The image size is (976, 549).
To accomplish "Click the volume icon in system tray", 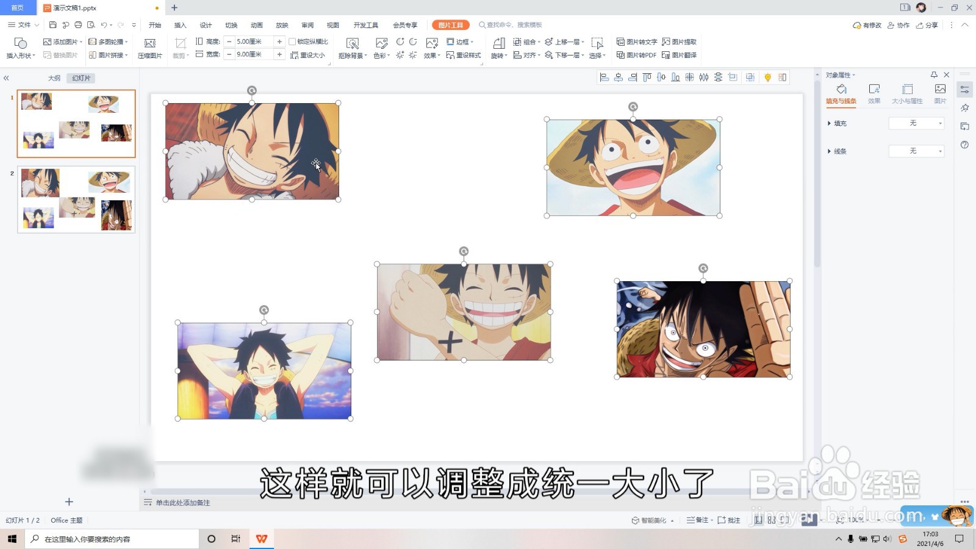I will [887, 539].
